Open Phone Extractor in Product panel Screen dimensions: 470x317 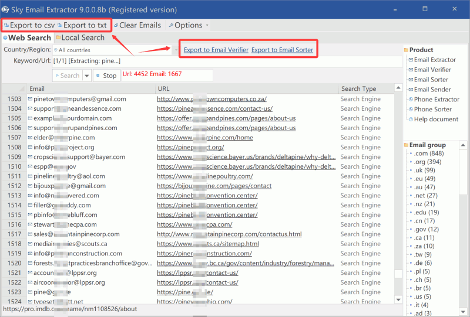(x=434, y=100)
